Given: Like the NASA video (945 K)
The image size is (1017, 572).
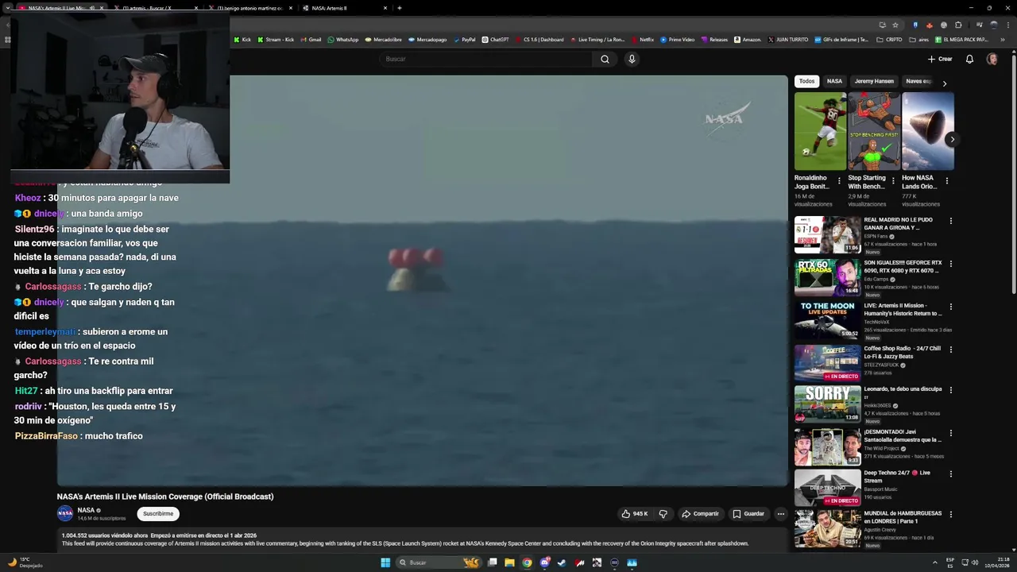Looking at the screenshot, I should click(x=635, y=514).
